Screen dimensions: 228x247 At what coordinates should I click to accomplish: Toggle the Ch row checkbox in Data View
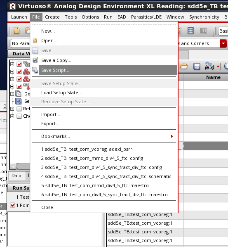tap(19, 116)
